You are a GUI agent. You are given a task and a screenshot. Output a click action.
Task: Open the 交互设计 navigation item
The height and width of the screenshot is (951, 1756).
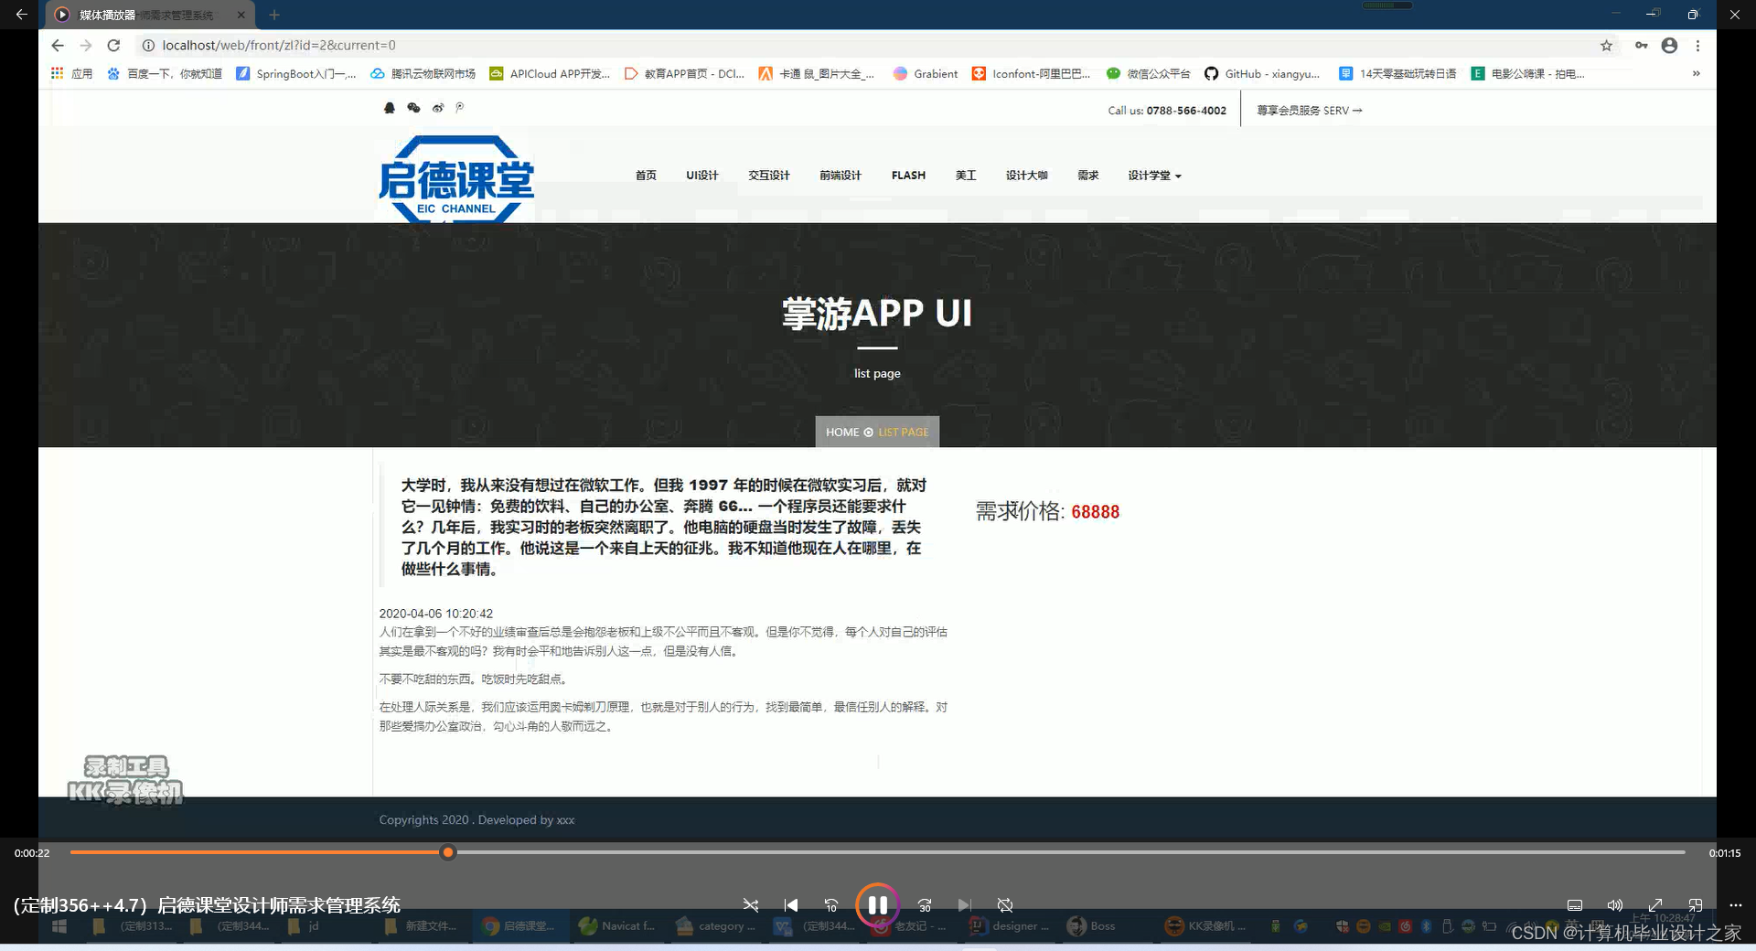click(769, 176)
